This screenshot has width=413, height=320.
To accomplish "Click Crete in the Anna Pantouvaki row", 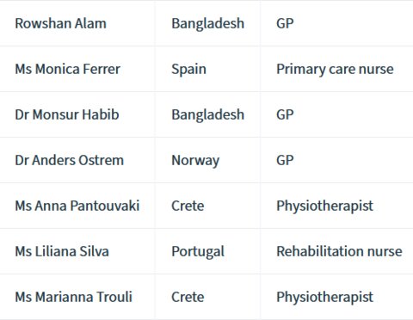I will (188, 206).
